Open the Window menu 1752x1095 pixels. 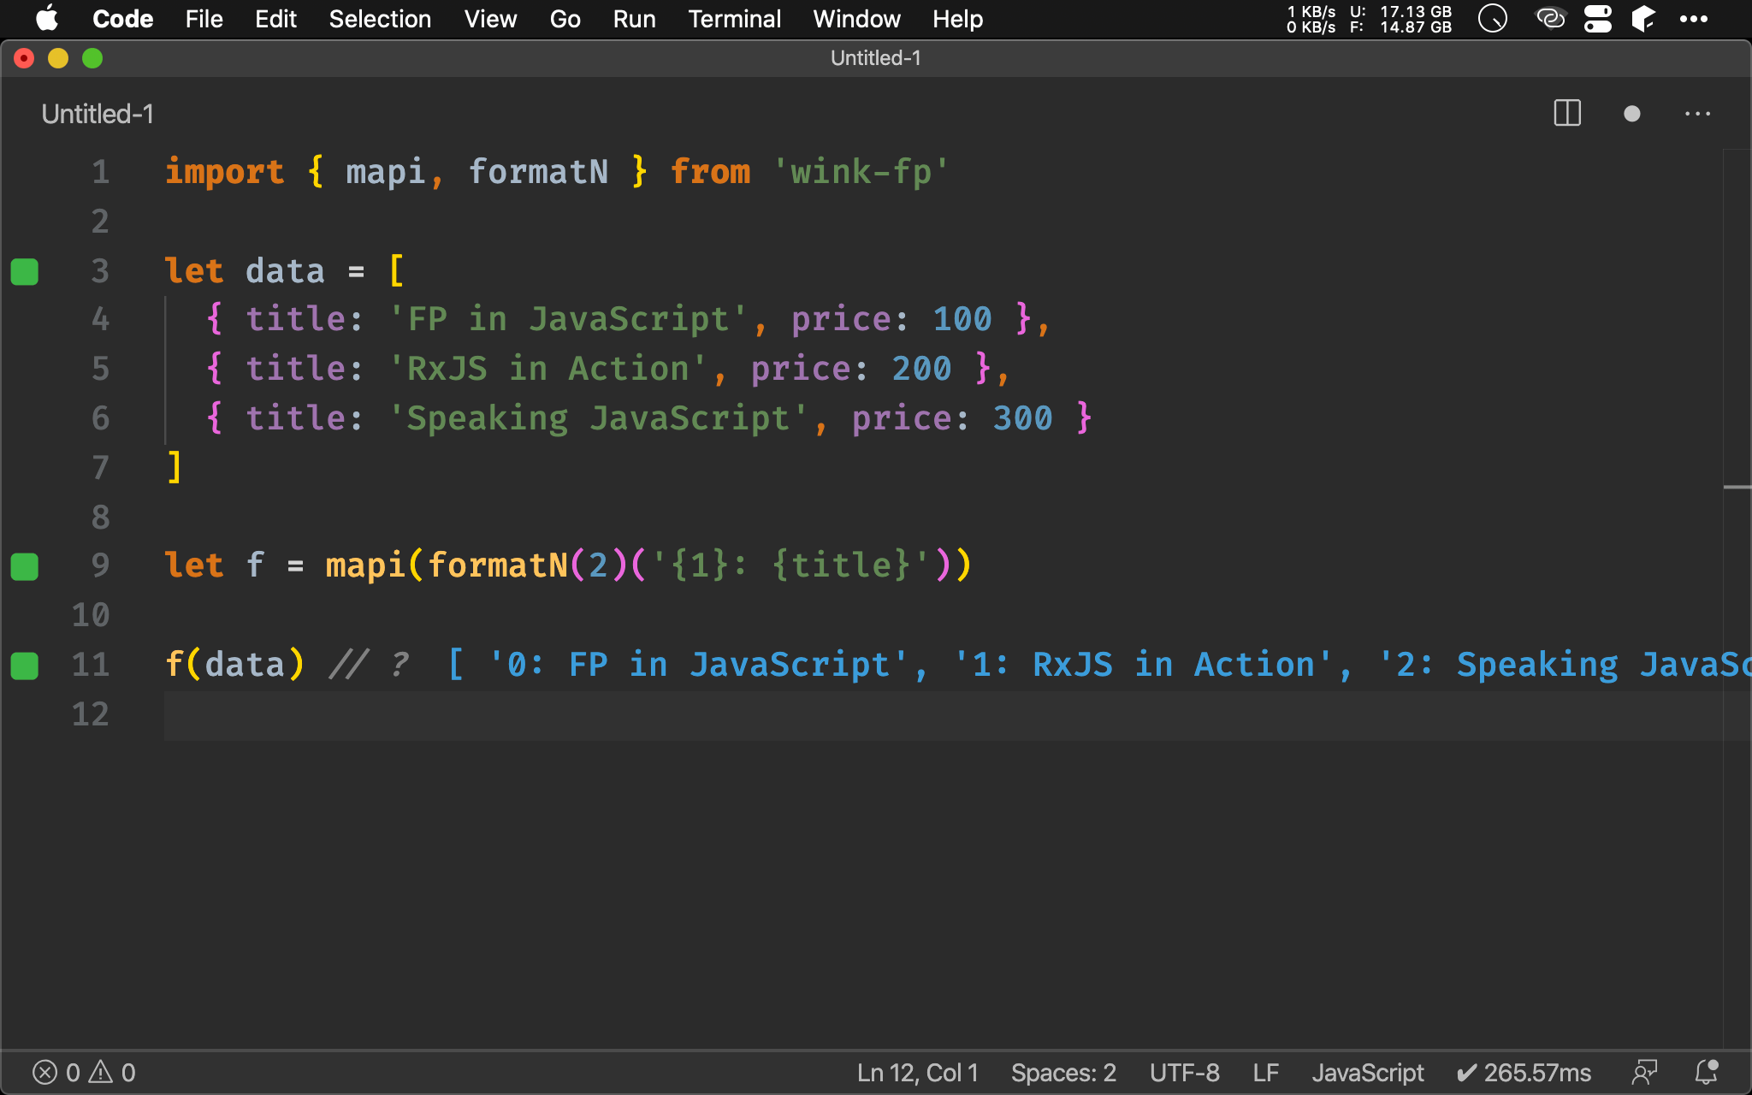[856, 19]
